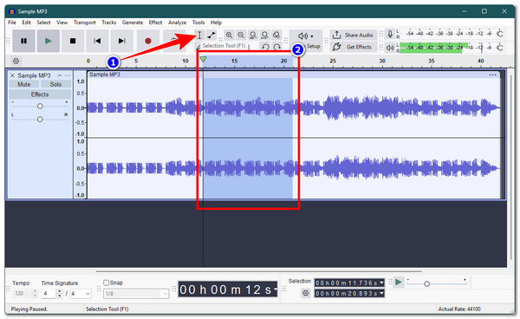This screenshot has height=319, width=520.
Task: Select the Selection Tool I-beam icon
Action: [x=199, y=35]
